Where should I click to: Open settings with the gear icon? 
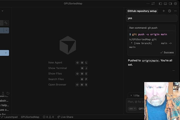(175, 4)
